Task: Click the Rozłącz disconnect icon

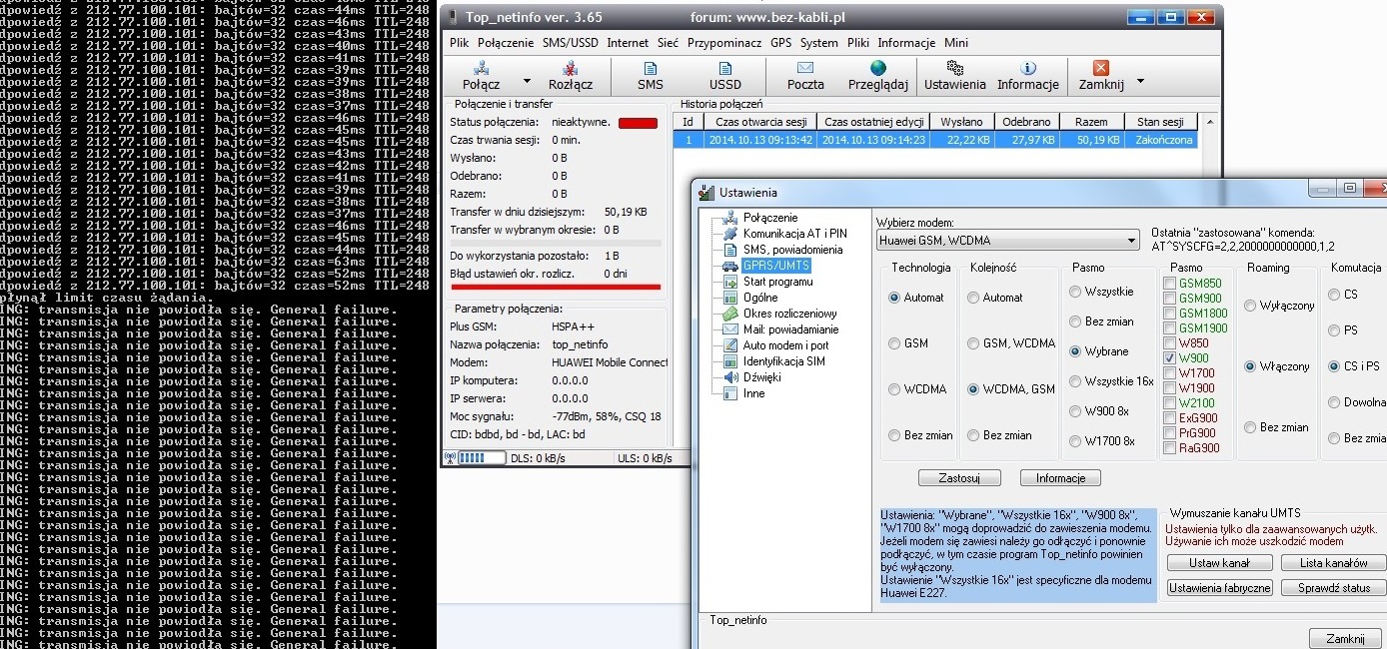Action: (x=570, y=69)
